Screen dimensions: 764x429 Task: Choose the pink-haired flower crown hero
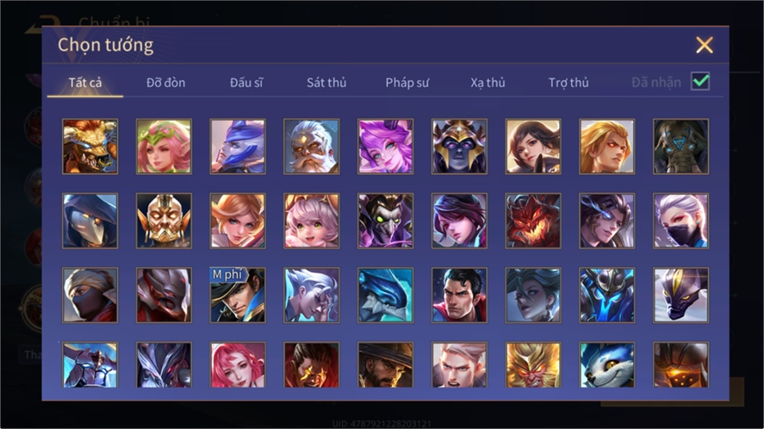pyautogui.click(x=164, y=147)
